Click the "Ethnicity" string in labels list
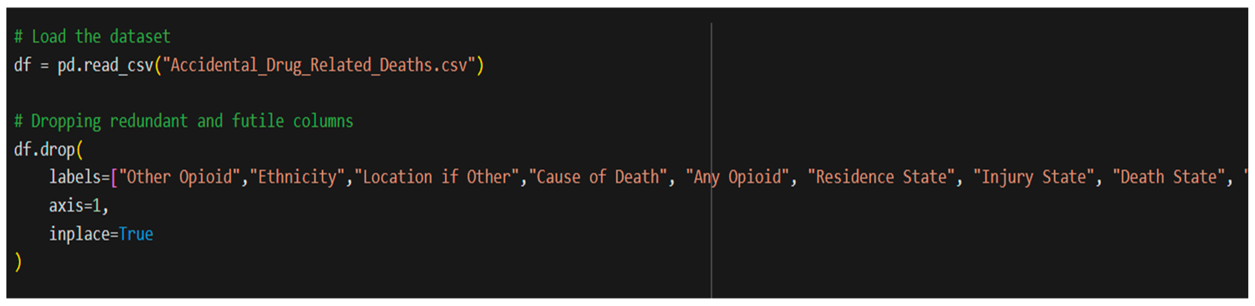Image resolution: width=1255 pixels, height=306 pixels. [x=297, y=177]
